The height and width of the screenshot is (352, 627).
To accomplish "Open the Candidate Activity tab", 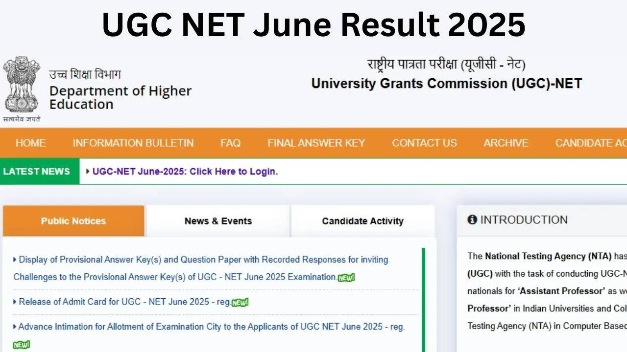I will [x=362, y=221].
